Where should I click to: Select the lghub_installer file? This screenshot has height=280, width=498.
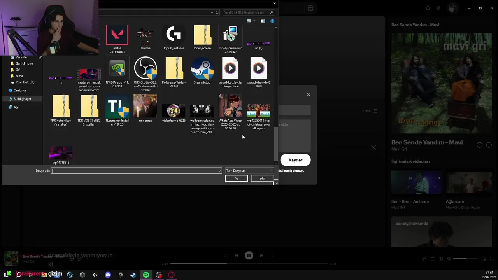point(174,38)
